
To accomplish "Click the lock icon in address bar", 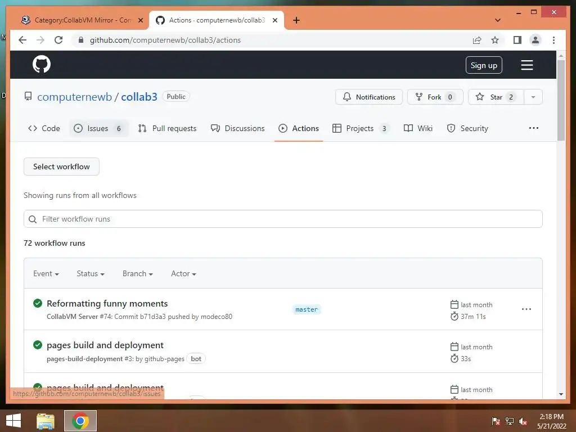I will tap(81, 40).
